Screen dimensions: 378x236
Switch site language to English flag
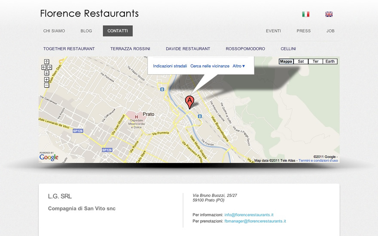329,14
